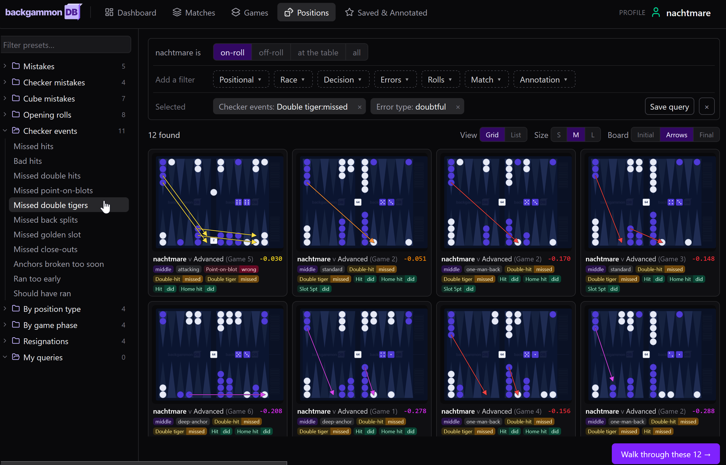The height and width of the screenshot is (465, 726).
Task: Click the Checker events open folder icon
Action: 16,130
